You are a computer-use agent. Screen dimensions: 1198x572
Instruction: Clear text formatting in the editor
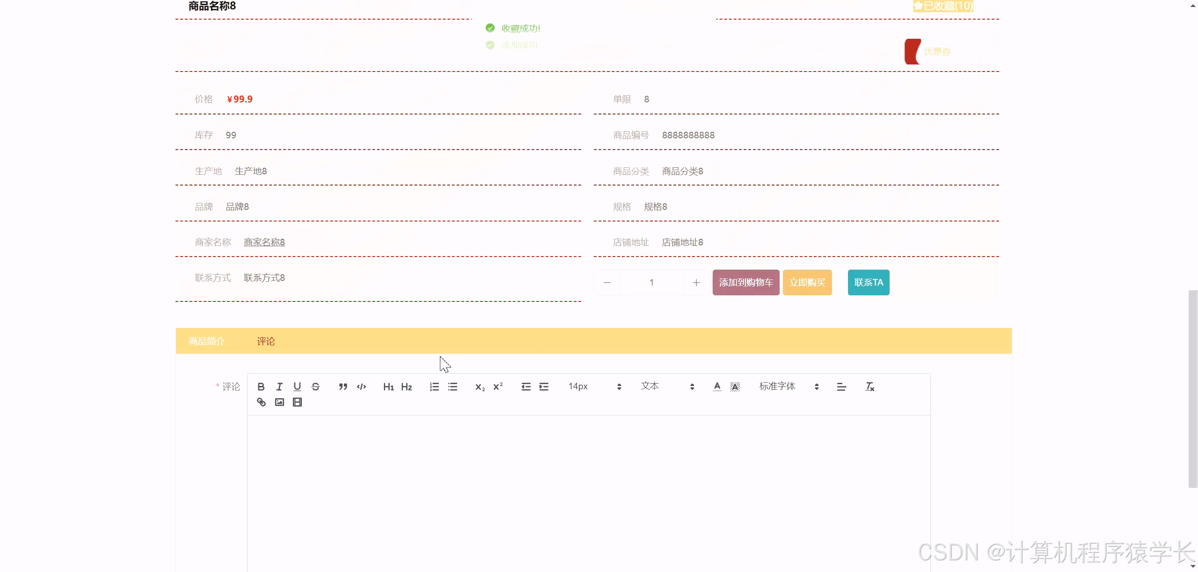[x=869, y=386]
